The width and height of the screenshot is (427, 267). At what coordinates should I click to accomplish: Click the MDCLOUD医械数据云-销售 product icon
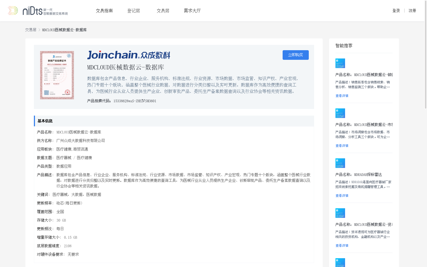point(340,63)
